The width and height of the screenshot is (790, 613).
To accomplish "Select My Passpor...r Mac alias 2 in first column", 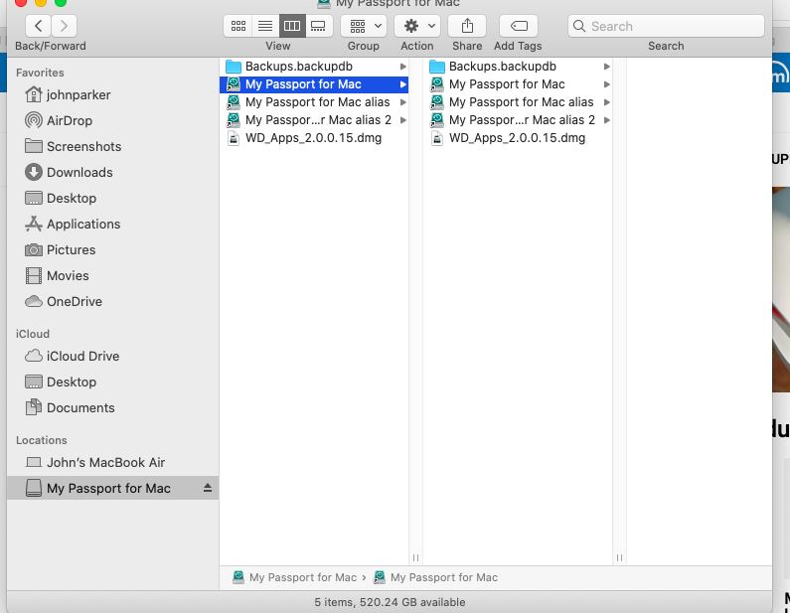I will point(314,120).
